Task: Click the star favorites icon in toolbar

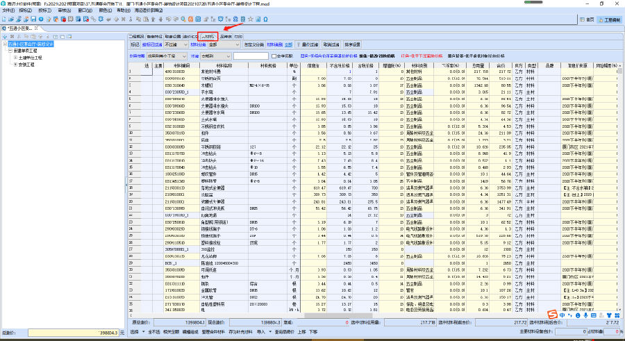Action: pyautogui.click(x=250, y=19)
